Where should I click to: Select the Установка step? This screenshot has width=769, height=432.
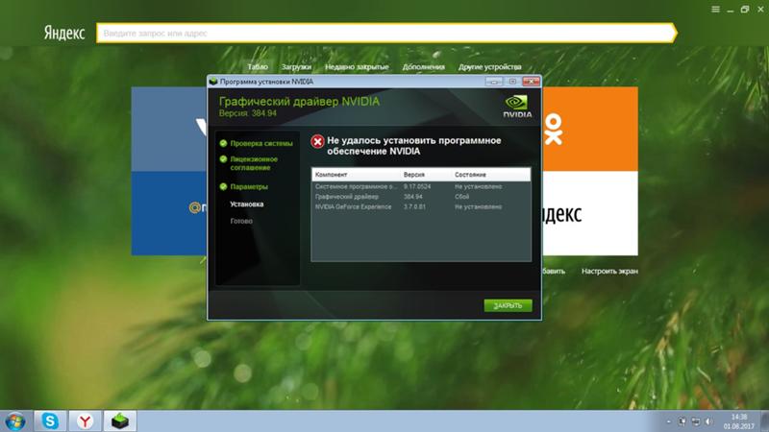tap(247, 204)
